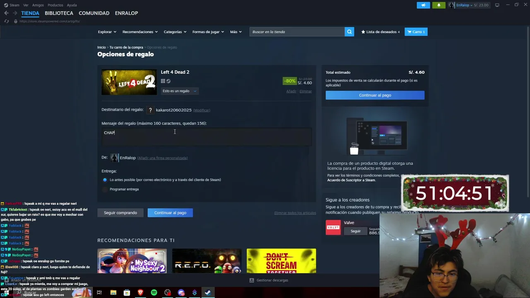
Task: Click the question mark recipient avatar
Action: (150, 110)
